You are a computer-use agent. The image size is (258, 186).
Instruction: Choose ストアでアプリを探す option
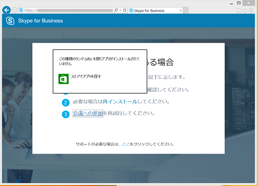[x=86, y=76]
